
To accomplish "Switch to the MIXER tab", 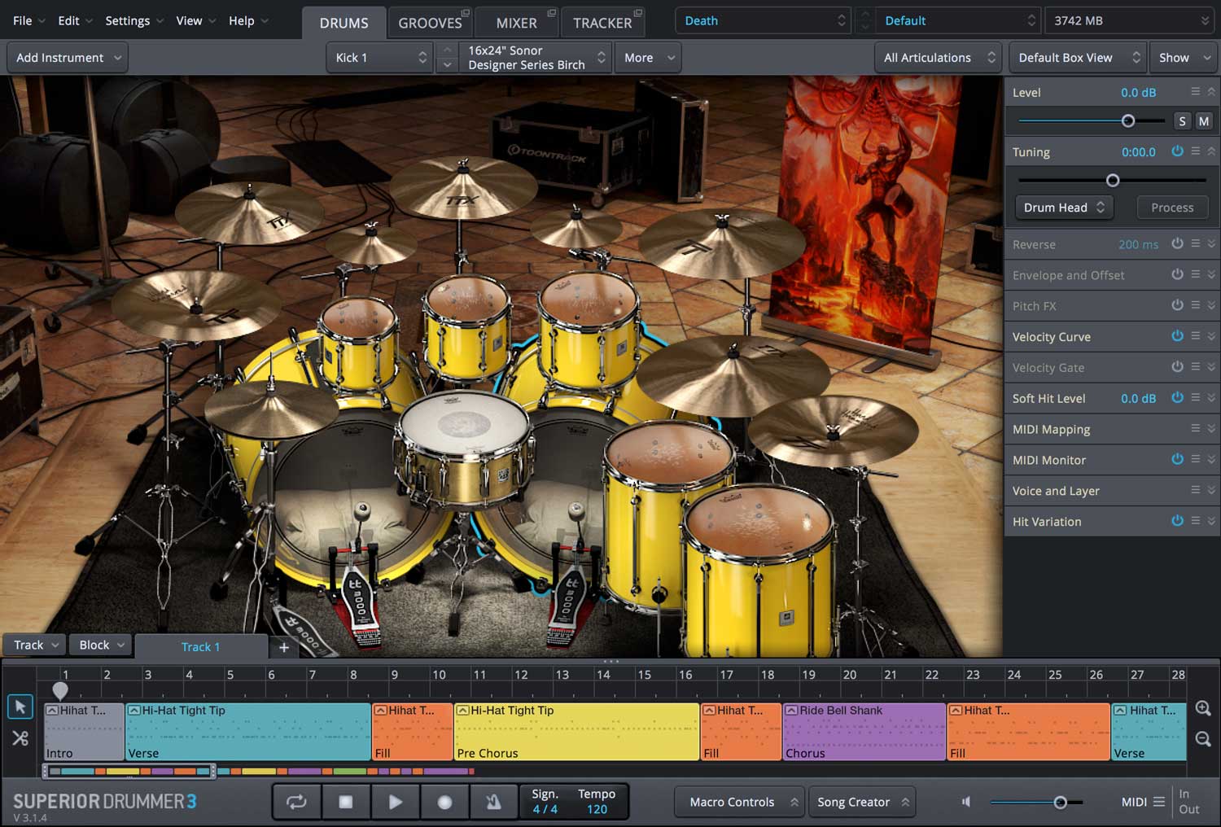I will click(x=516, y=22).
